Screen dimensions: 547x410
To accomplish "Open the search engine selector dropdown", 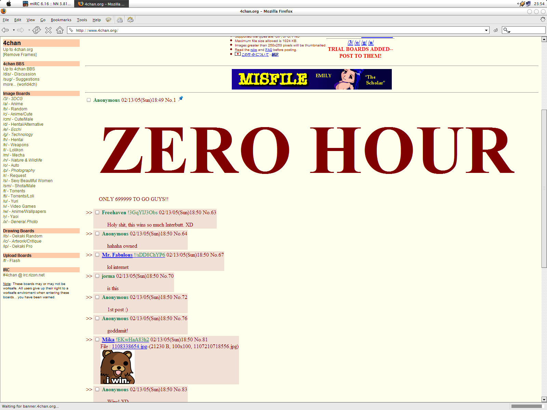I will [x=506, y=30].
